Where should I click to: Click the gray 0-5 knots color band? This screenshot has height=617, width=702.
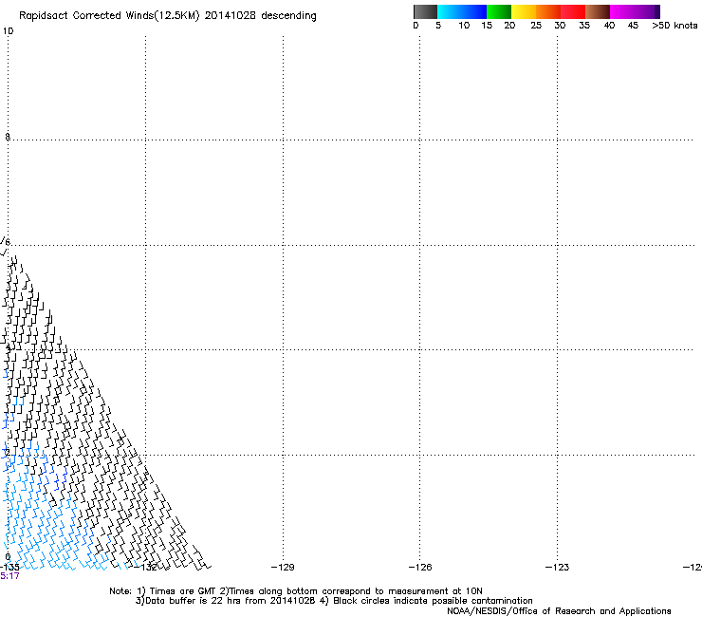(425, 11)
